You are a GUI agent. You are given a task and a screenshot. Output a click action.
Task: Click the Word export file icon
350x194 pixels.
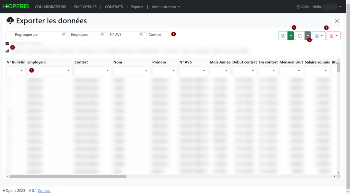click(317, 36)
